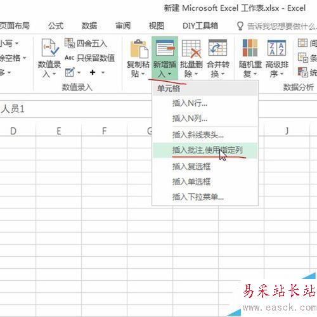Select 插入斜线表头... menu entry
The image size is (317, 317).
[x=205, y=135]
